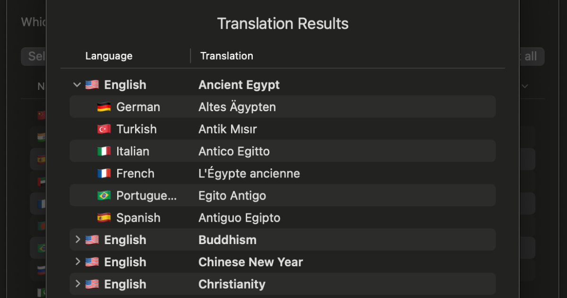Click the American flag beside Buddhism
The height and width of the screenshot is (298, 567).
[x=92, y=240]
